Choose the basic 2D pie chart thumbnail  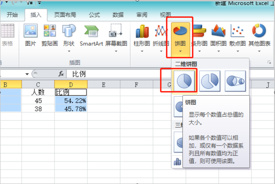tap(184, 81)
